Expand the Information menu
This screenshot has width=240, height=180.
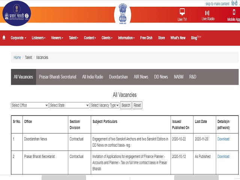[x=126, y=38]
